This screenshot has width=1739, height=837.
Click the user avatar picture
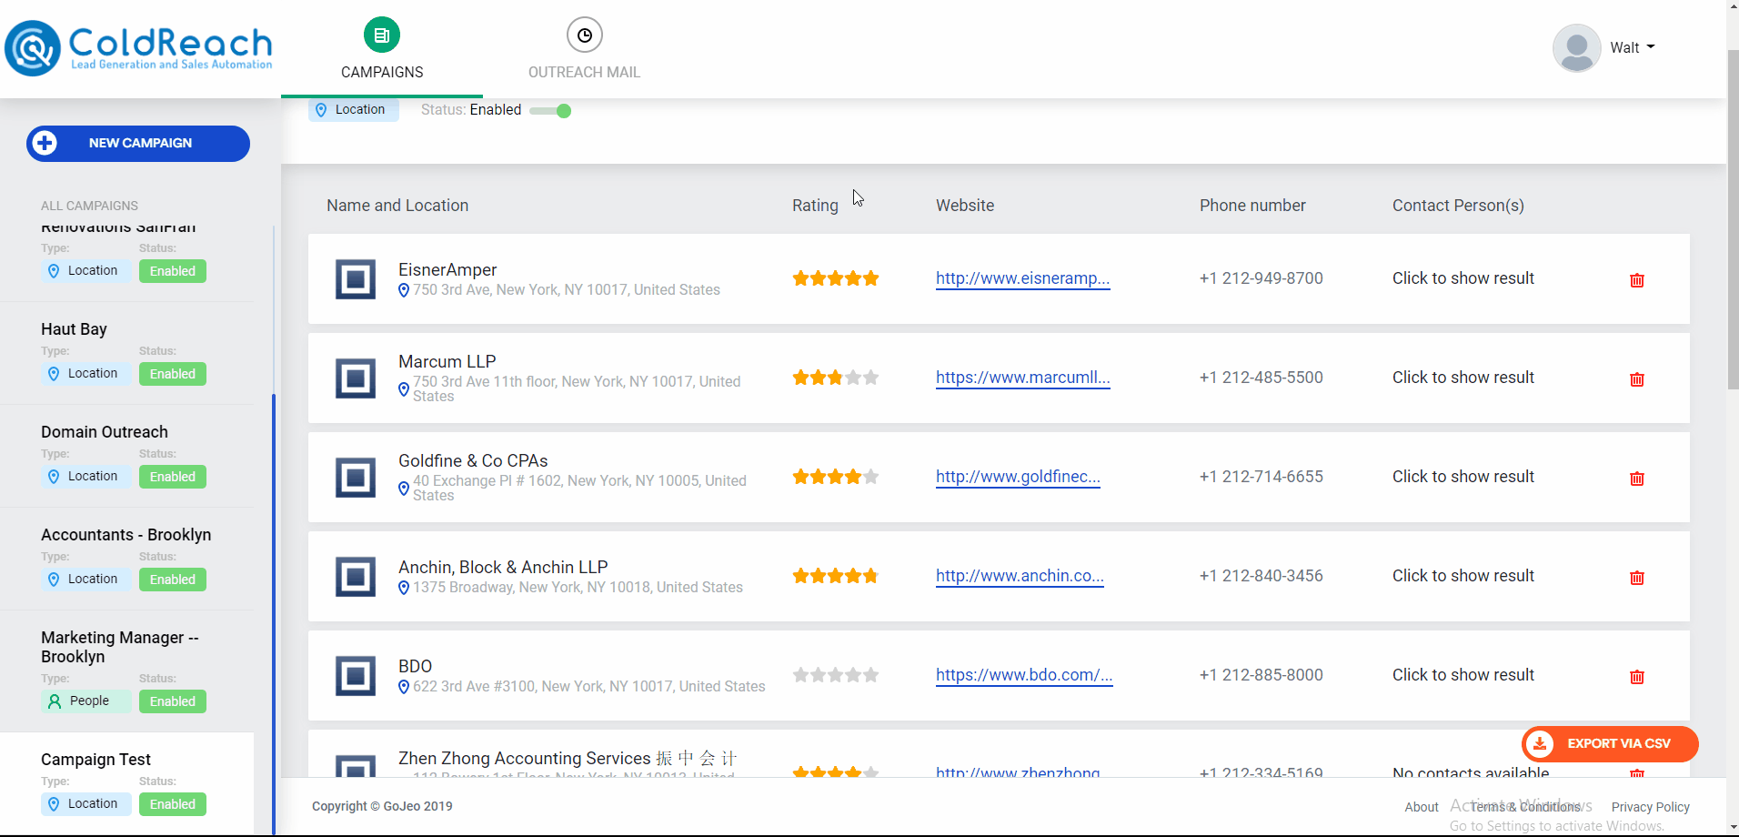pyautogui.click(x=1577, y=48)
